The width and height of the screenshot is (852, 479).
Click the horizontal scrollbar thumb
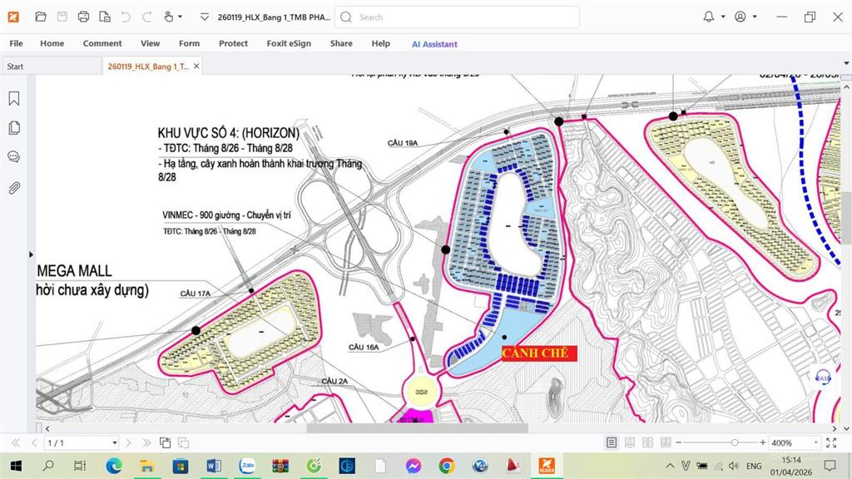tap(418, 428)
